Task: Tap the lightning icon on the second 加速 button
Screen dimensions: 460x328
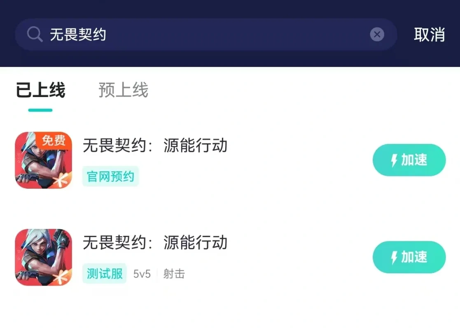Action: (x=394, y=257)
